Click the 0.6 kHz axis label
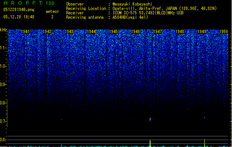 click(x=3, y=140)
